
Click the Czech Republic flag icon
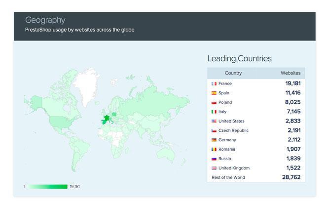tap(214, 130)
